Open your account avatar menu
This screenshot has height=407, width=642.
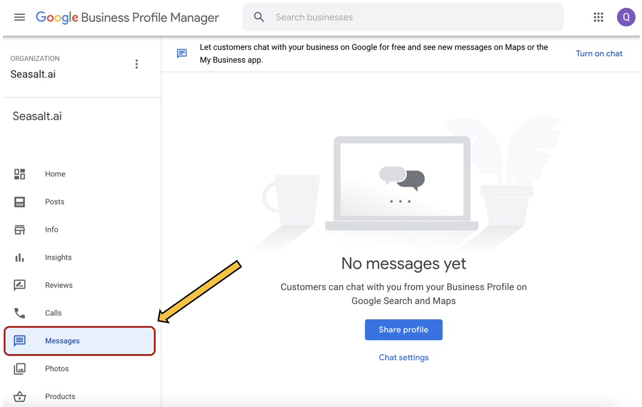coord(626,17)
